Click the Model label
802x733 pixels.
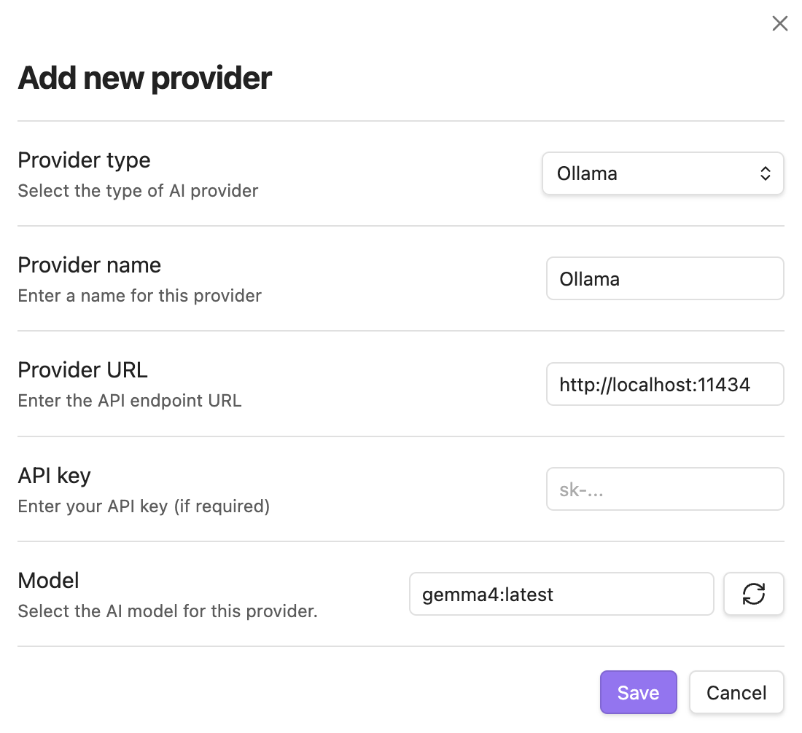[48, 581]
